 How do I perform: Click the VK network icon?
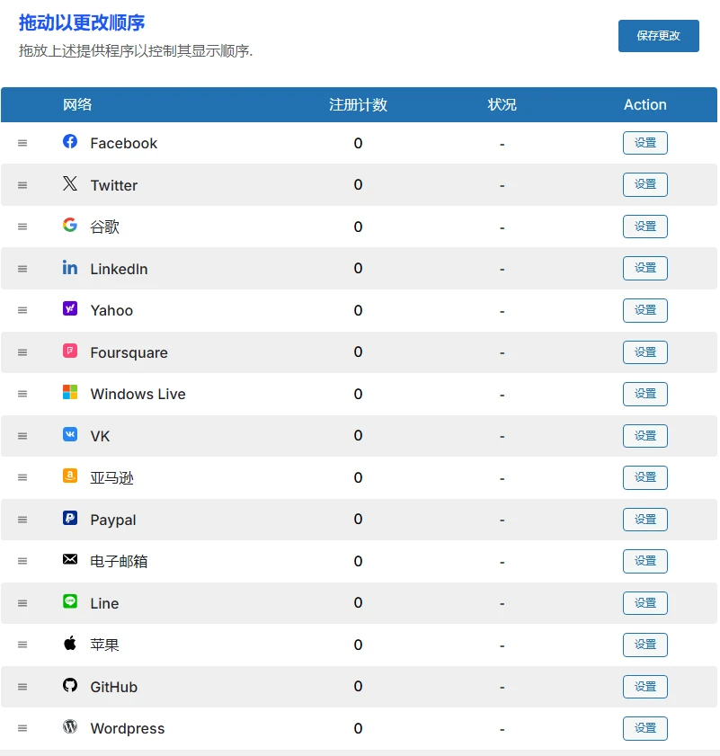point(70,435)
